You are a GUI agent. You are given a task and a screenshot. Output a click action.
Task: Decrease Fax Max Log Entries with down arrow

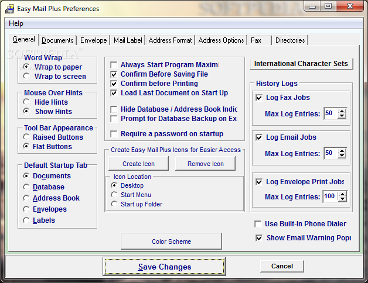coord(342,116)
